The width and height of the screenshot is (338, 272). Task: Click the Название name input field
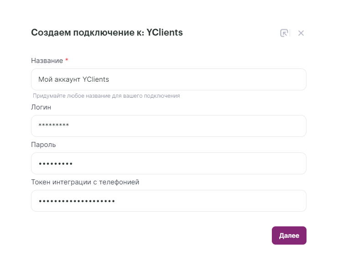(x=169, y=79)
